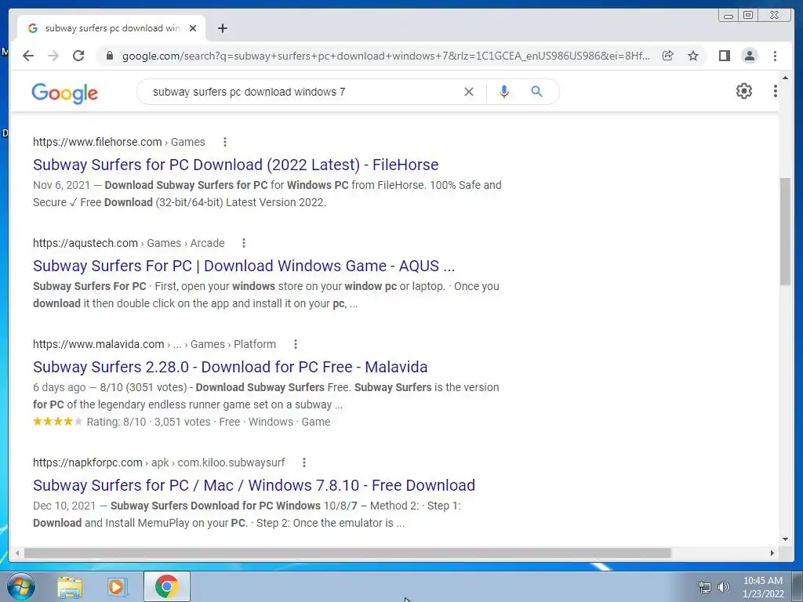Go back to the previous page

(x=28, y=56)
